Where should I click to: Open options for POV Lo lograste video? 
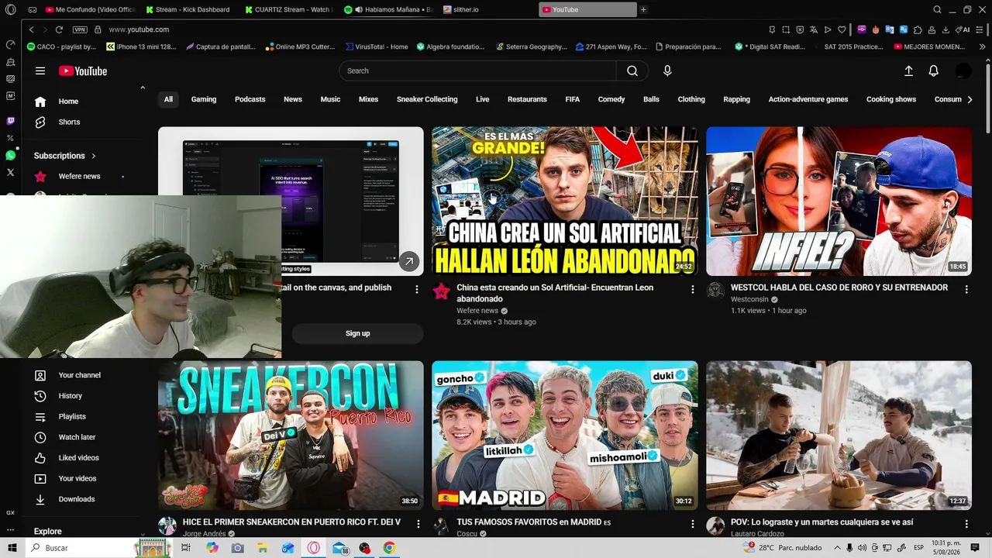click(x=966, y=524)
